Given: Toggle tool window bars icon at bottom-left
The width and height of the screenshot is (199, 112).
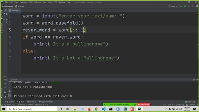Looking at the screenshot, I should coord(2,105).
